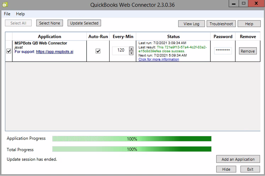
Task: Click the Application Progress bar
Action: (x=132, y=139)
